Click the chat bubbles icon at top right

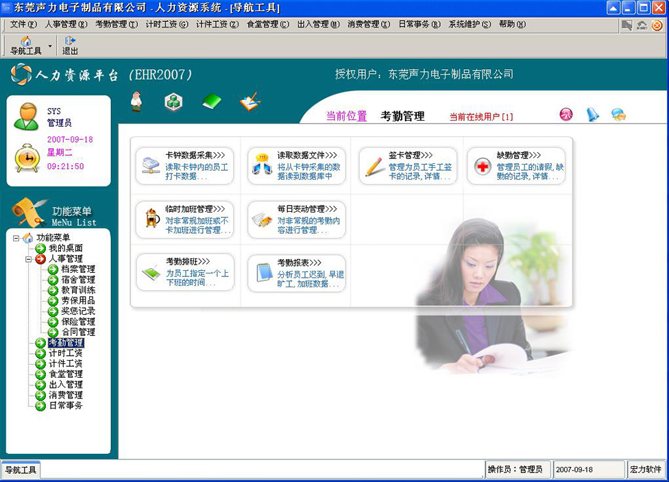pos(618,115)
